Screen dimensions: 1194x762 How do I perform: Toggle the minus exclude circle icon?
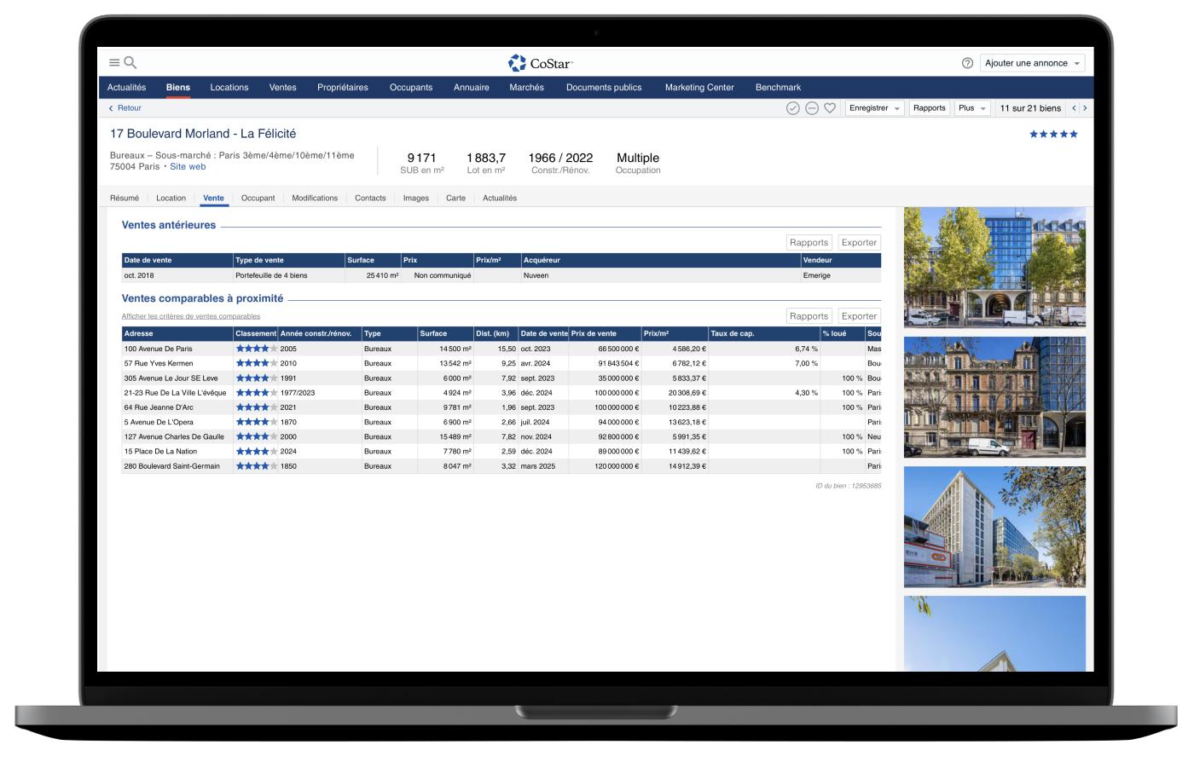812,108
